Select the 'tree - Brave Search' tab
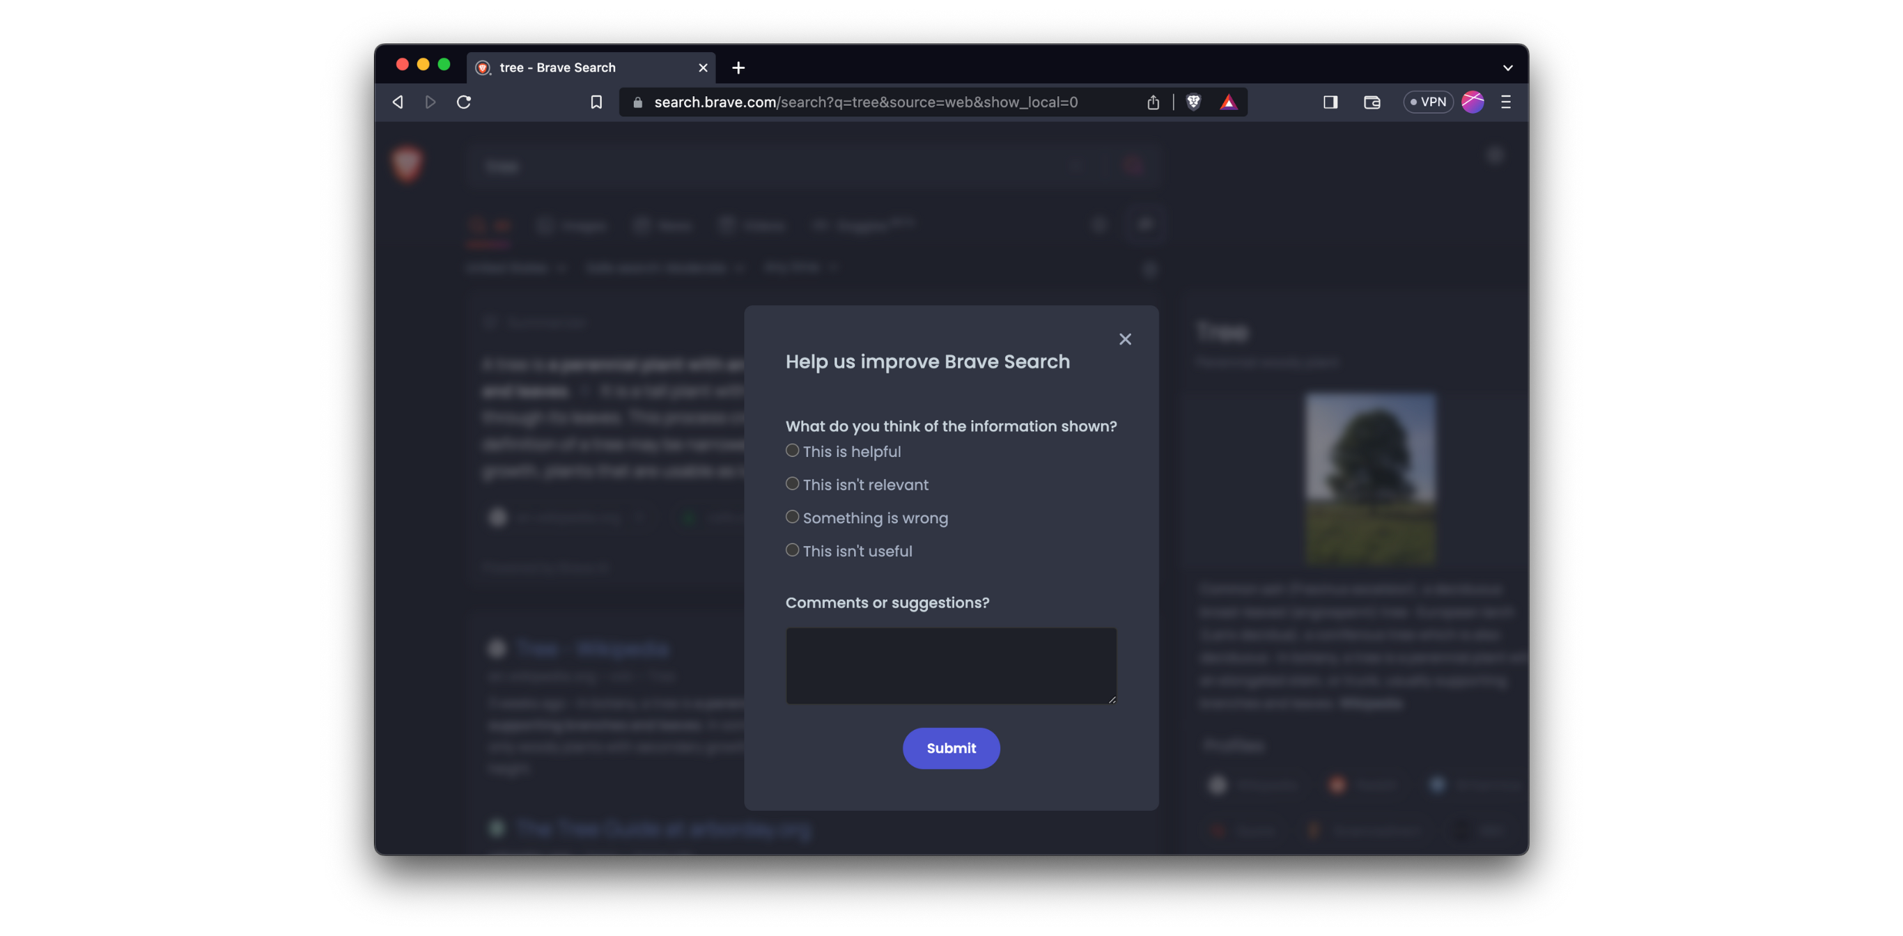 [590, 68]
